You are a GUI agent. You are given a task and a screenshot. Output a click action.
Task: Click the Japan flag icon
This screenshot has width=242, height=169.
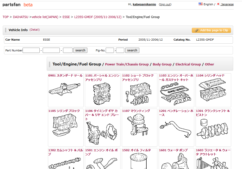218,4
